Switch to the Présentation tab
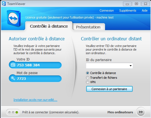This screenshot has width=151, height=118. click(88, 27)
